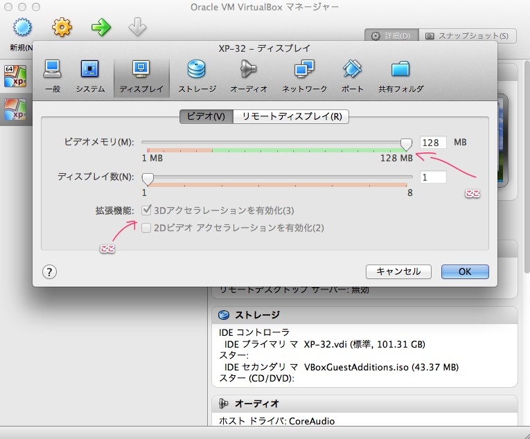The height and width of the screenshot is (439, 530).
Task: Select the second XP virtual machine in list
Action: tap(15, 110)
